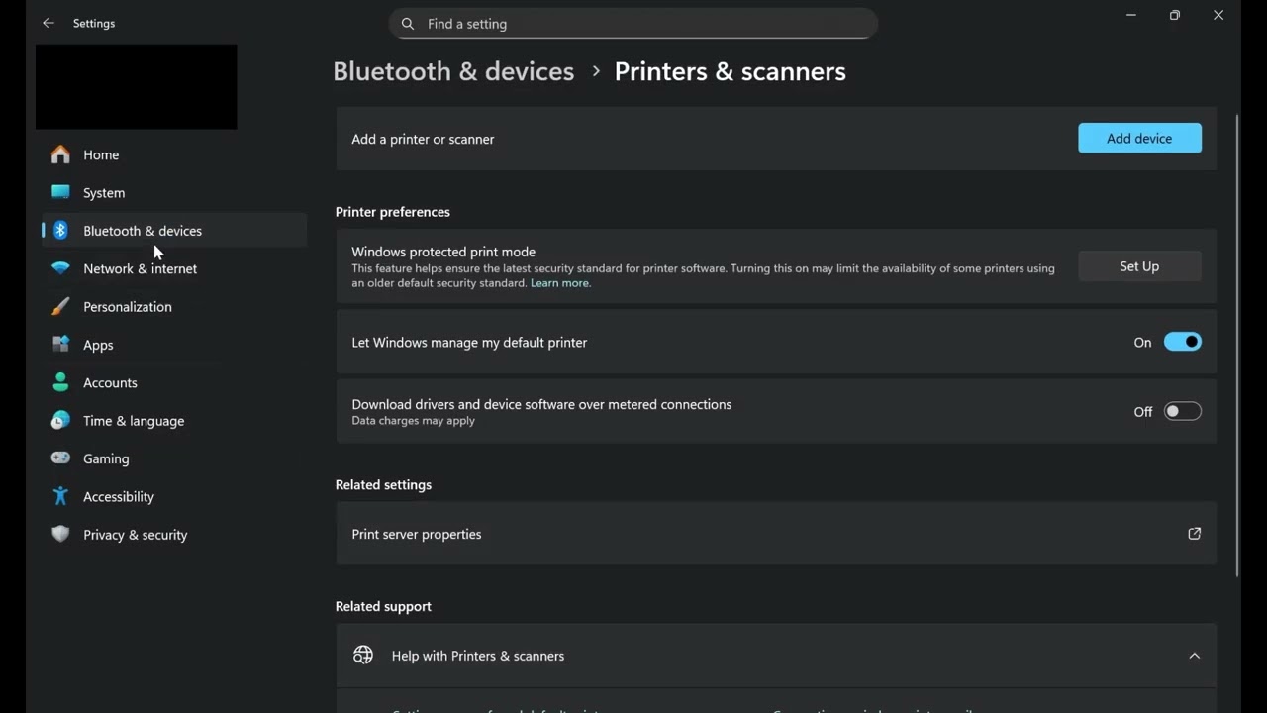Enable download drivers over metered connections
Image resolution: width=1267 pixels, height=713 pixels.
point(1182,411)
